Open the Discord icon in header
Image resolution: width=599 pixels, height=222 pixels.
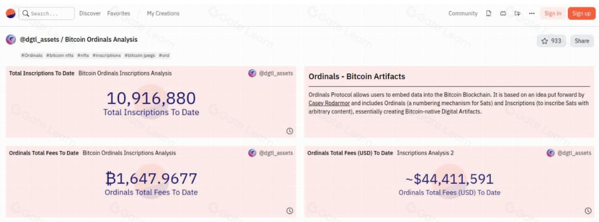point(503,13)
